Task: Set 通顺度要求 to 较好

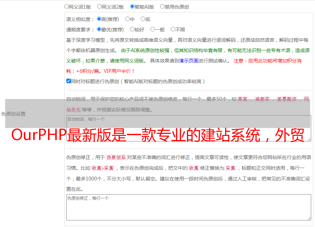Action: (132, 29)
